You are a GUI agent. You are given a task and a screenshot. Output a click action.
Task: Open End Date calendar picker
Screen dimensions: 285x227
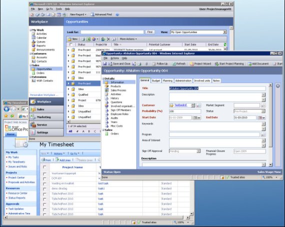tap(261, 118)
